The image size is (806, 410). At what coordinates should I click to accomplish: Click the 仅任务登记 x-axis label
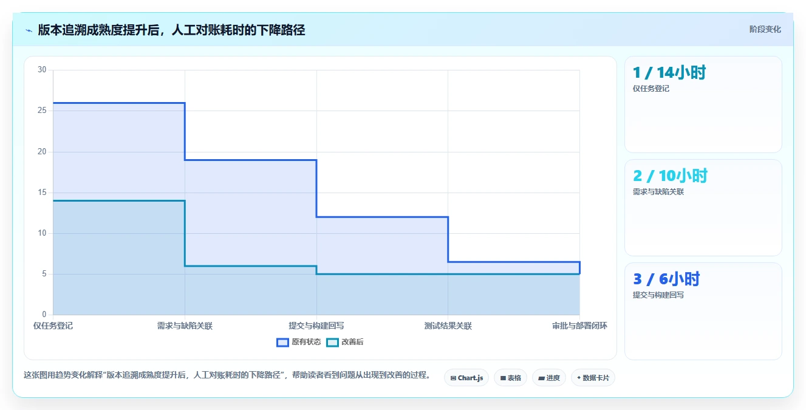(53, 326)
